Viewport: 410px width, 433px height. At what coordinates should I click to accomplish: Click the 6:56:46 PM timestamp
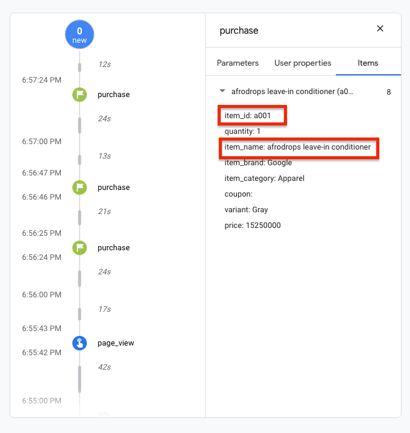click(x=42, y=197)
